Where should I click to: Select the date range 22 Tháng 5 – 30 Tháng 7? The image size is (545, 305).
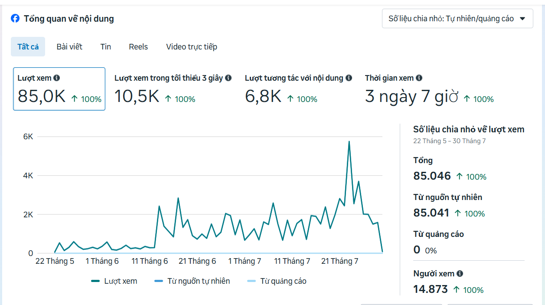[449, 141]
